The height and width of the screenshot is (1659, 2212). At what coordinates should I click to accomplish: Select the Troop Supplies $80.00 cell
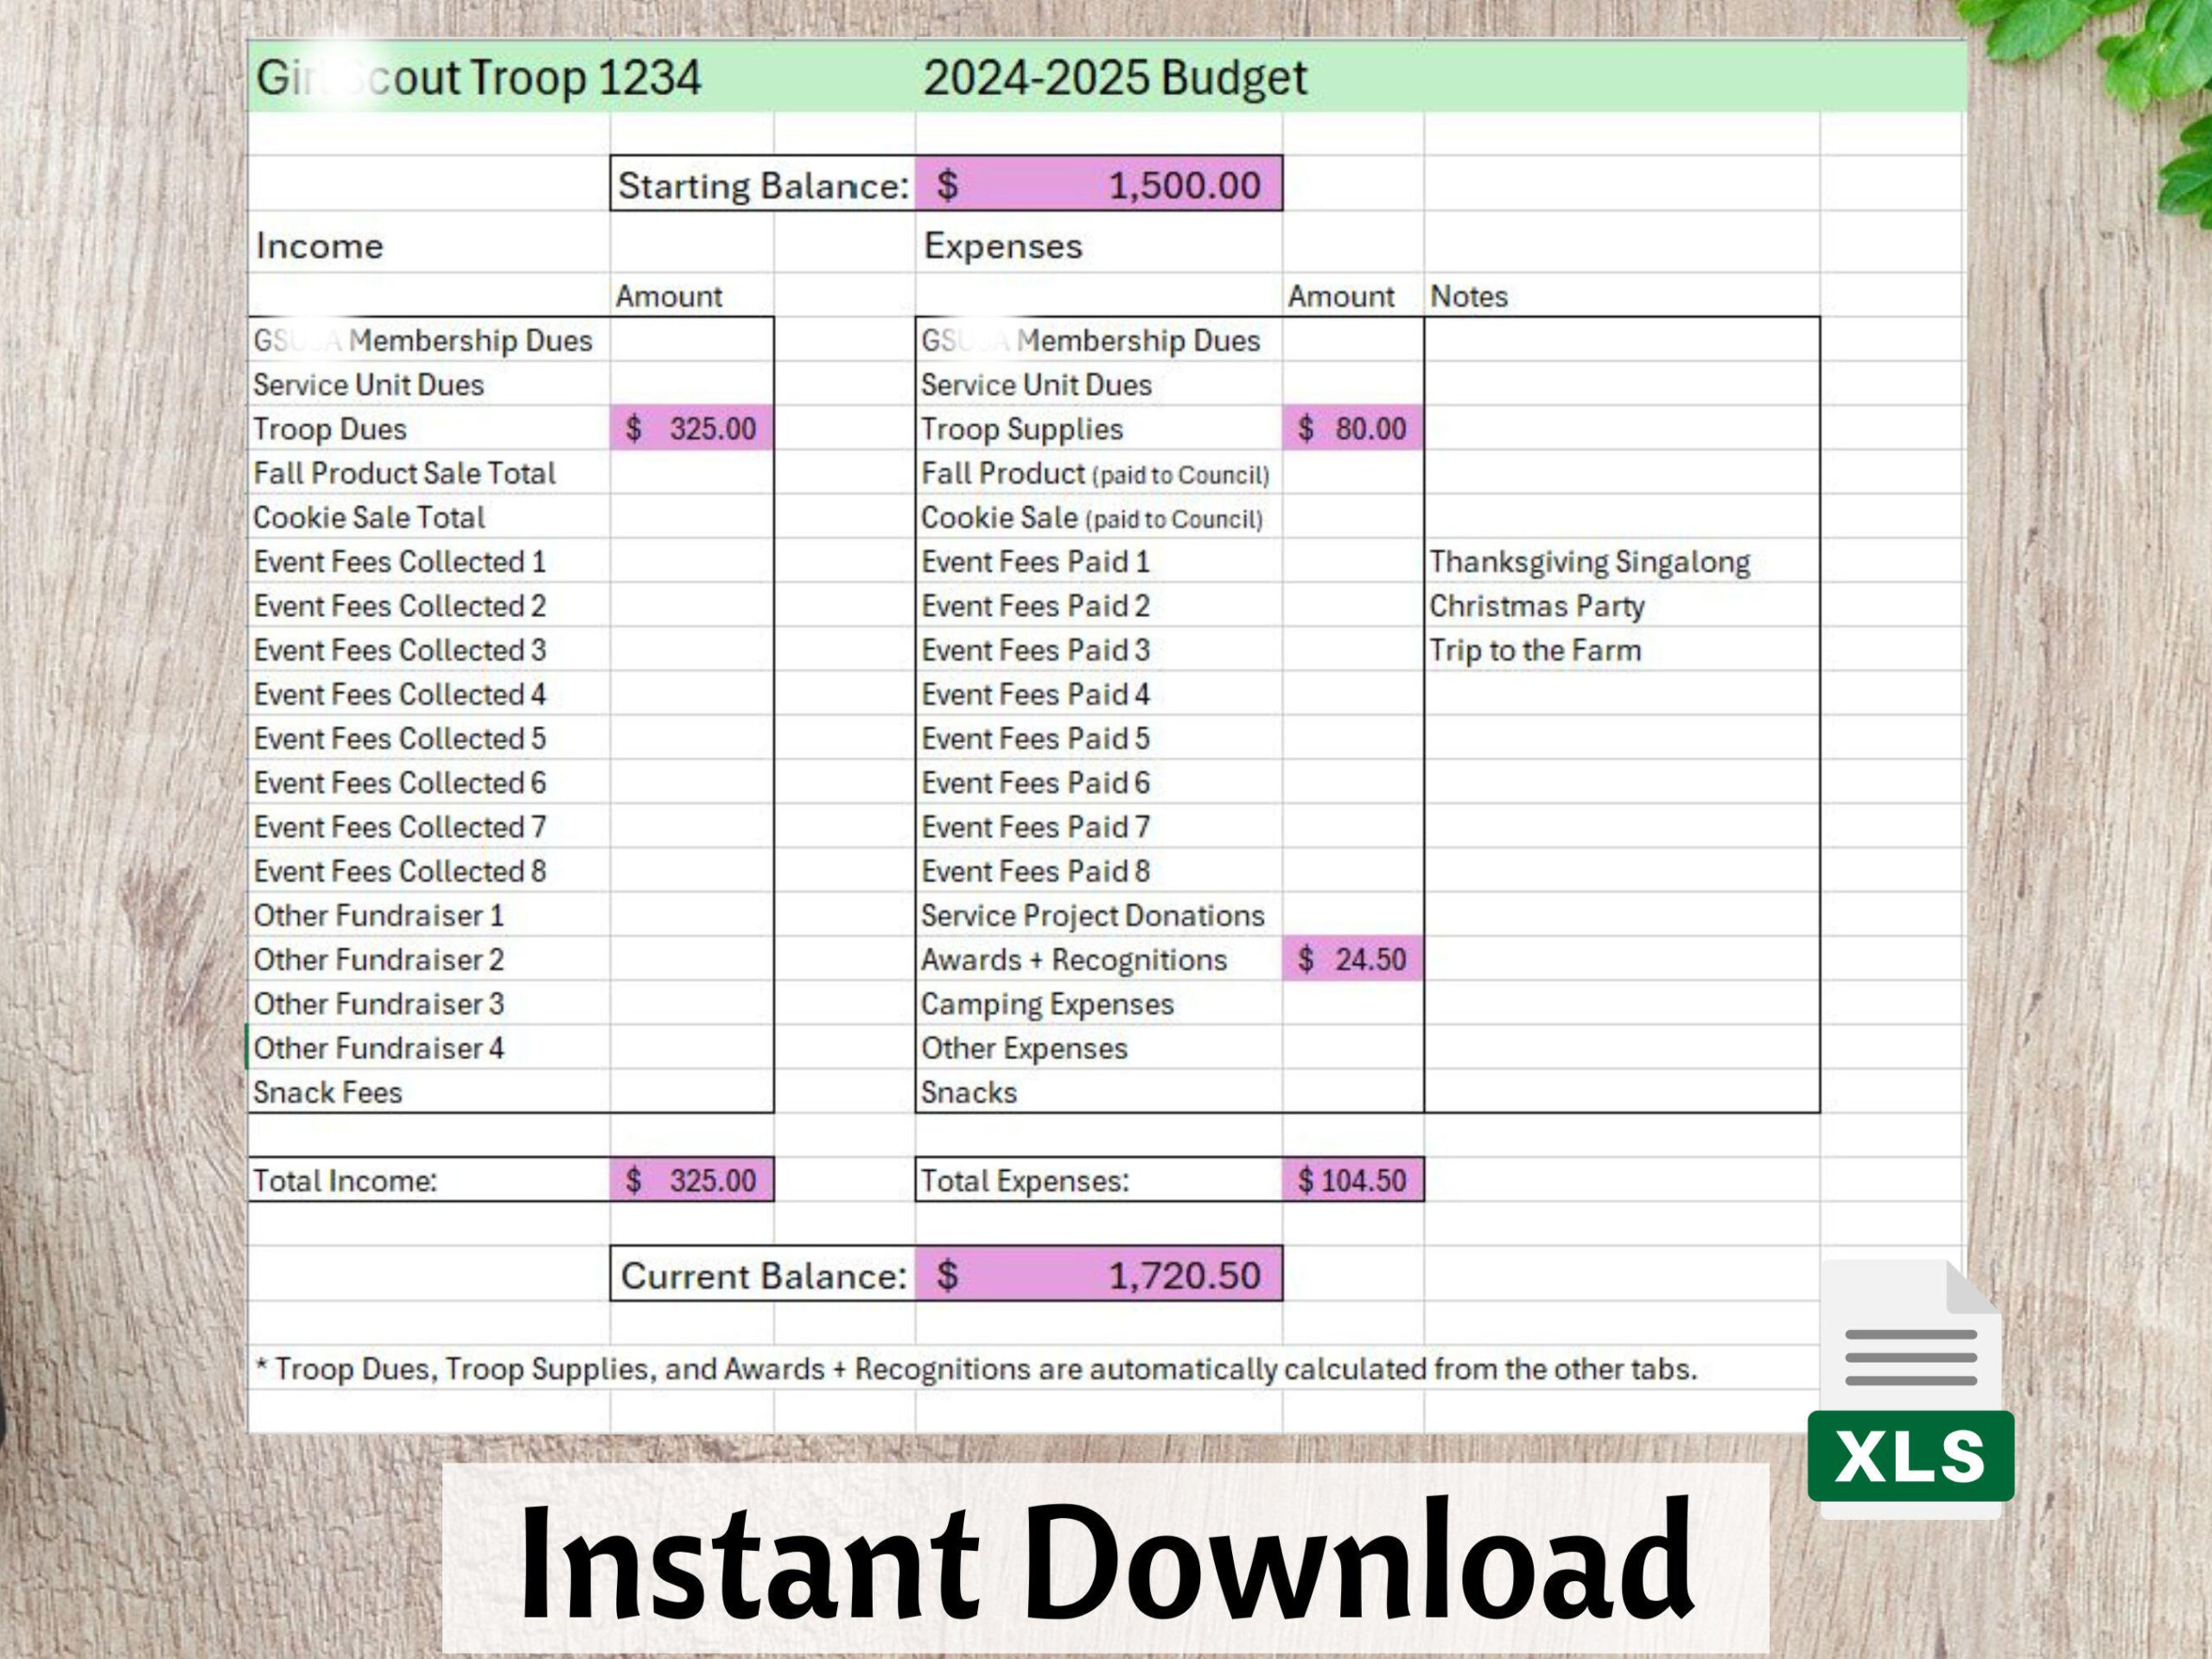tap(1353, 428)
